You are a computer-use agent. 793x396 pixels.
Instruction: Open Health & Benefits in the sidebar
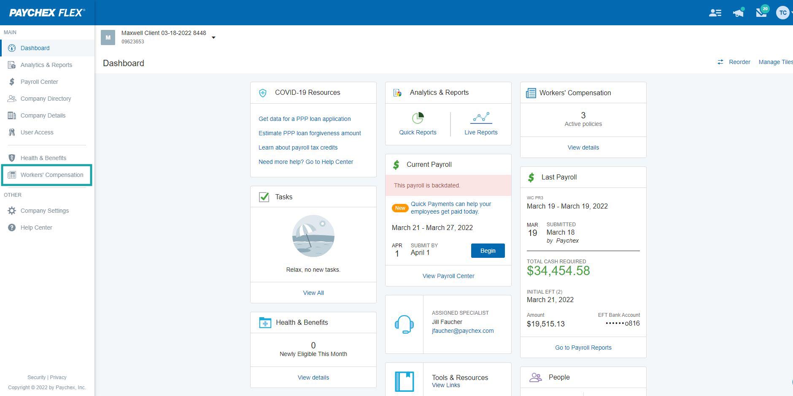pos(47,158)
